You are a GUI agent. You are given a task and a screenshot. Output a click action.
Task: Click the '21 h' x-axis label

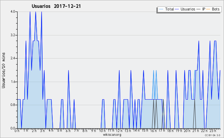(196, 131)
